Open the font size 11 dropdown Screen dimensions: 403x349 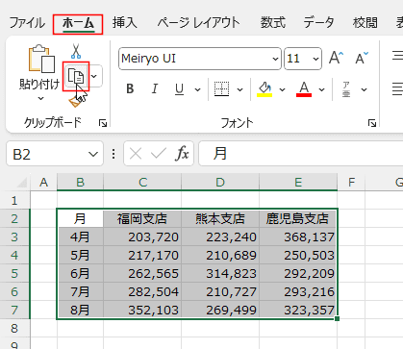(x=315, y=59)
